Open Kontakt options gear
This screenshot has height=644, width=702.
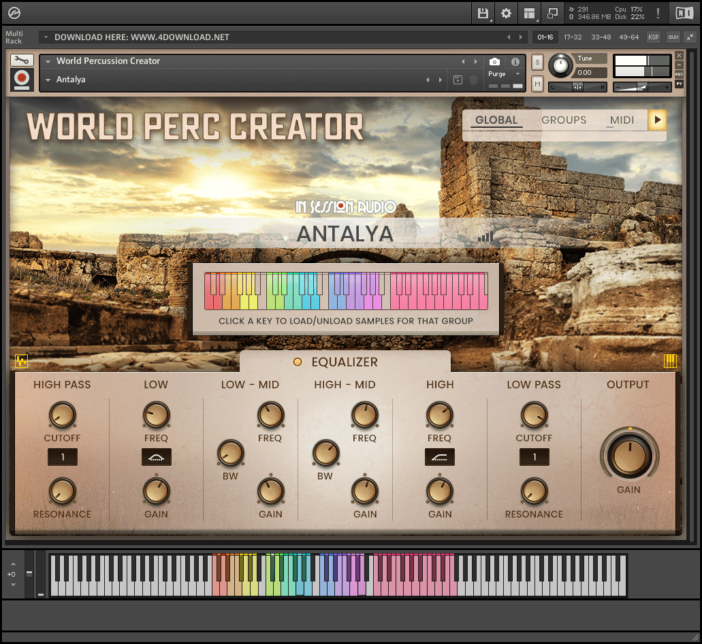coord(507,14)
